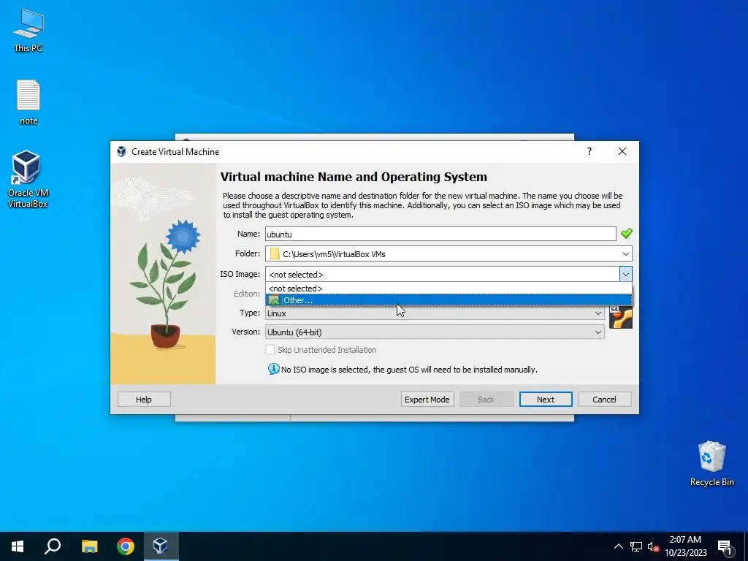Launch Oracle VM VirtualBox desktop shortcut
Screen dimensions: 748x561
point(28,179)
